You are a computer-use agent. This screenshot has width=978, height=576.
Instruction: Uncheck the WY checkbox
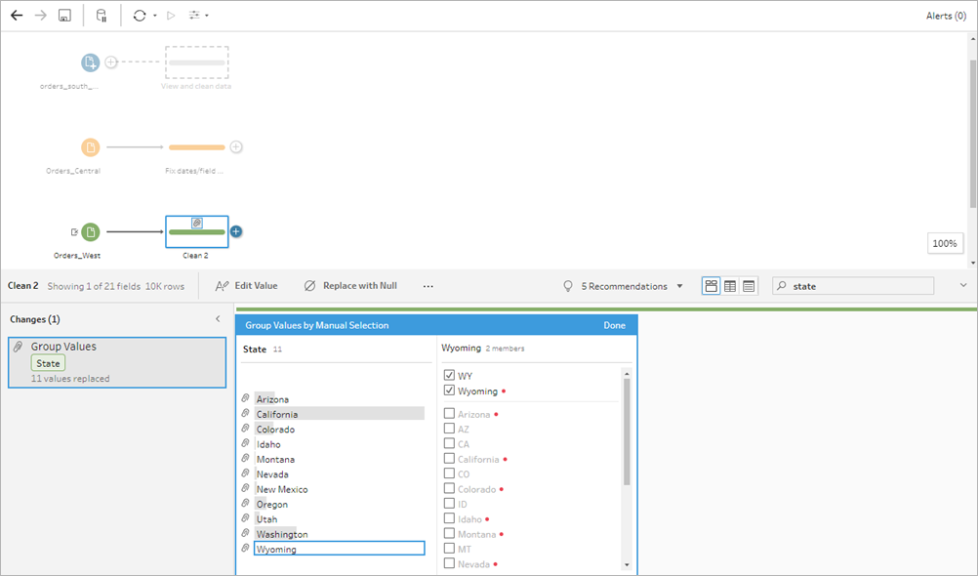pos(449,375)
